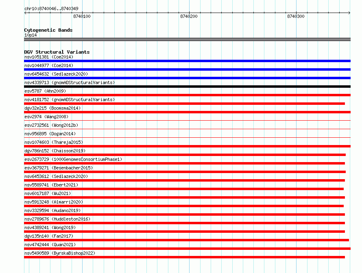
Task: Click esv2673729 (1000GenomesConsortiumPhase1) label
Action: pos(73,159)
